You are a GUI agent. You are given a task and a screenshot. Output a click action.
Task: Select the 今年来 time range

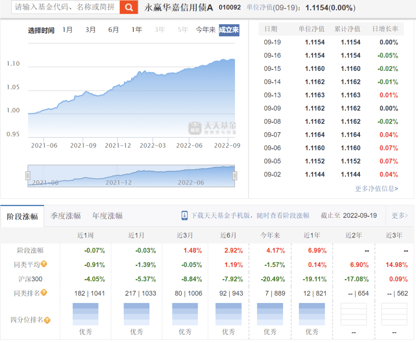[x=206, y=30]
